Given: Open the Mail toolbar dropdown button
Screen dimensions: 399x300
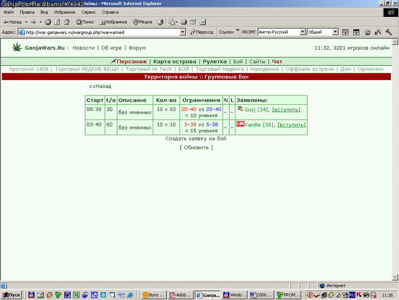Looking at the screenshot, I should (173, 22).
